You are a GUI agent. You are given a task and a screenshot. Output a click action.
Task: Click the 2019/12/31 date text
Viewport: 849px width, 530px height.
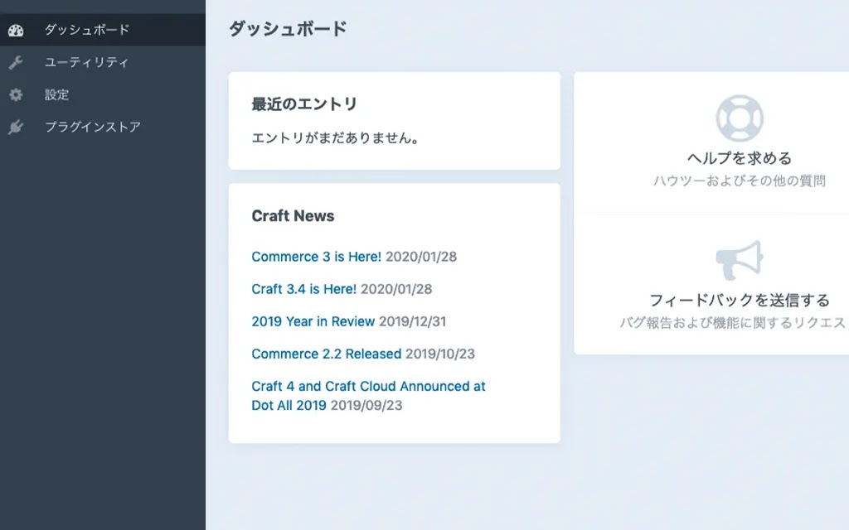coord(413,321)
